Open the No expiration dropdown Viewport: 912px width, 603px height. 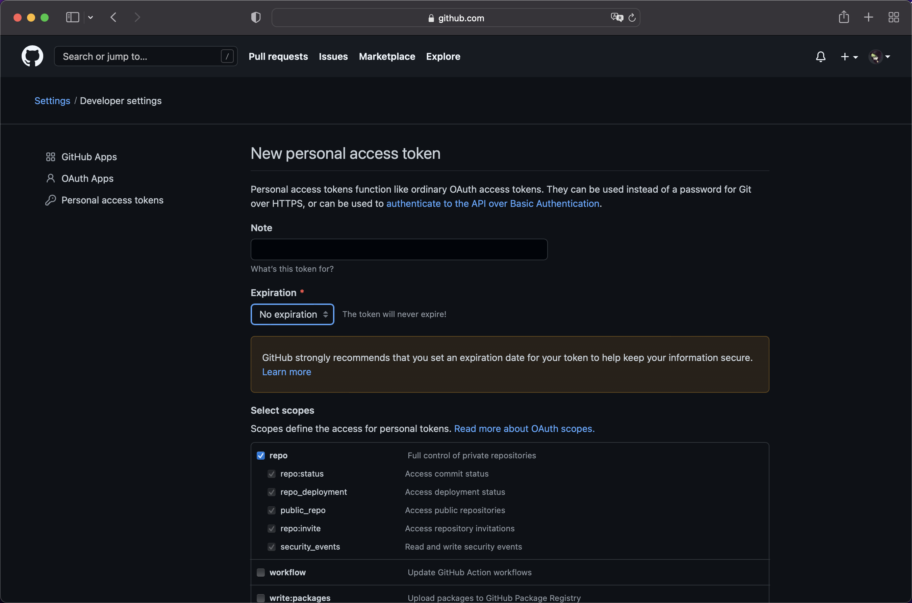[x=293, y=314]
